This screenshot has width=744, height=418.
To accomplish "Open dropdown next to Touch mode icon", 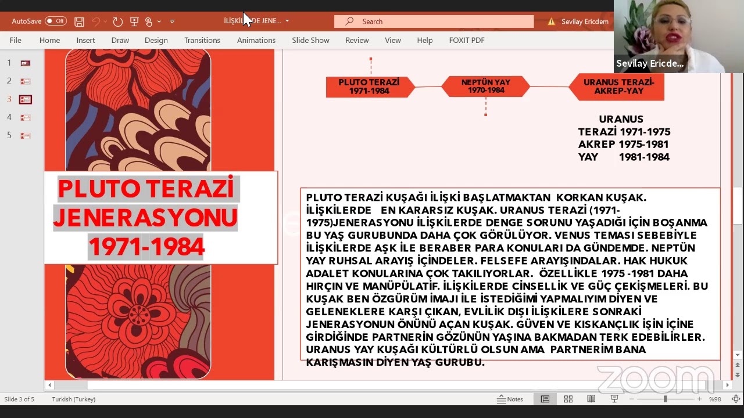I will 159,21.
